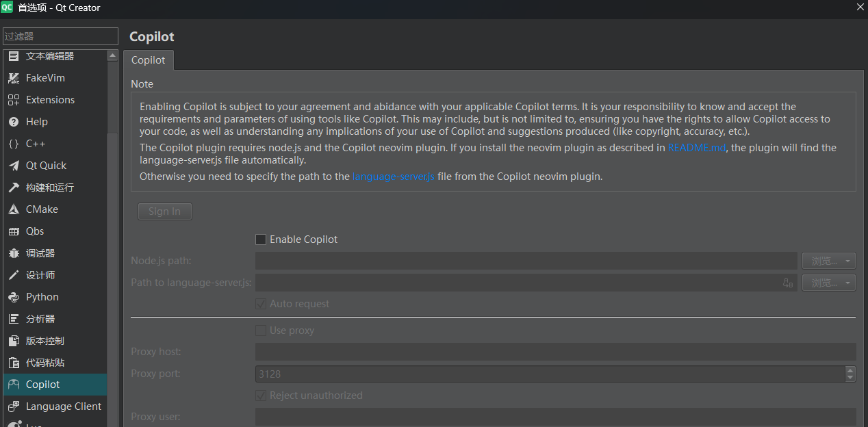Click the 过滤器 filter search box

click(60, 36)
